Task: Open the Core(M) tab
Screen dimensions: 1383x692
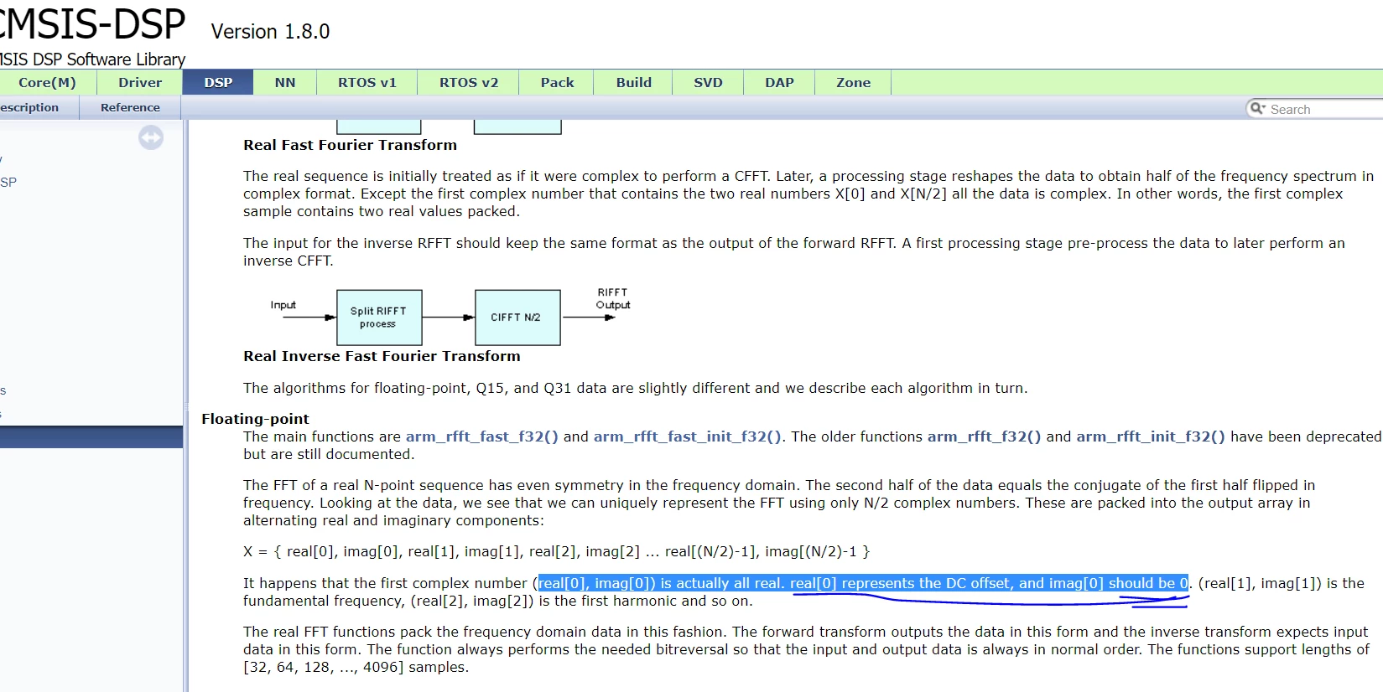Action: 47,82
